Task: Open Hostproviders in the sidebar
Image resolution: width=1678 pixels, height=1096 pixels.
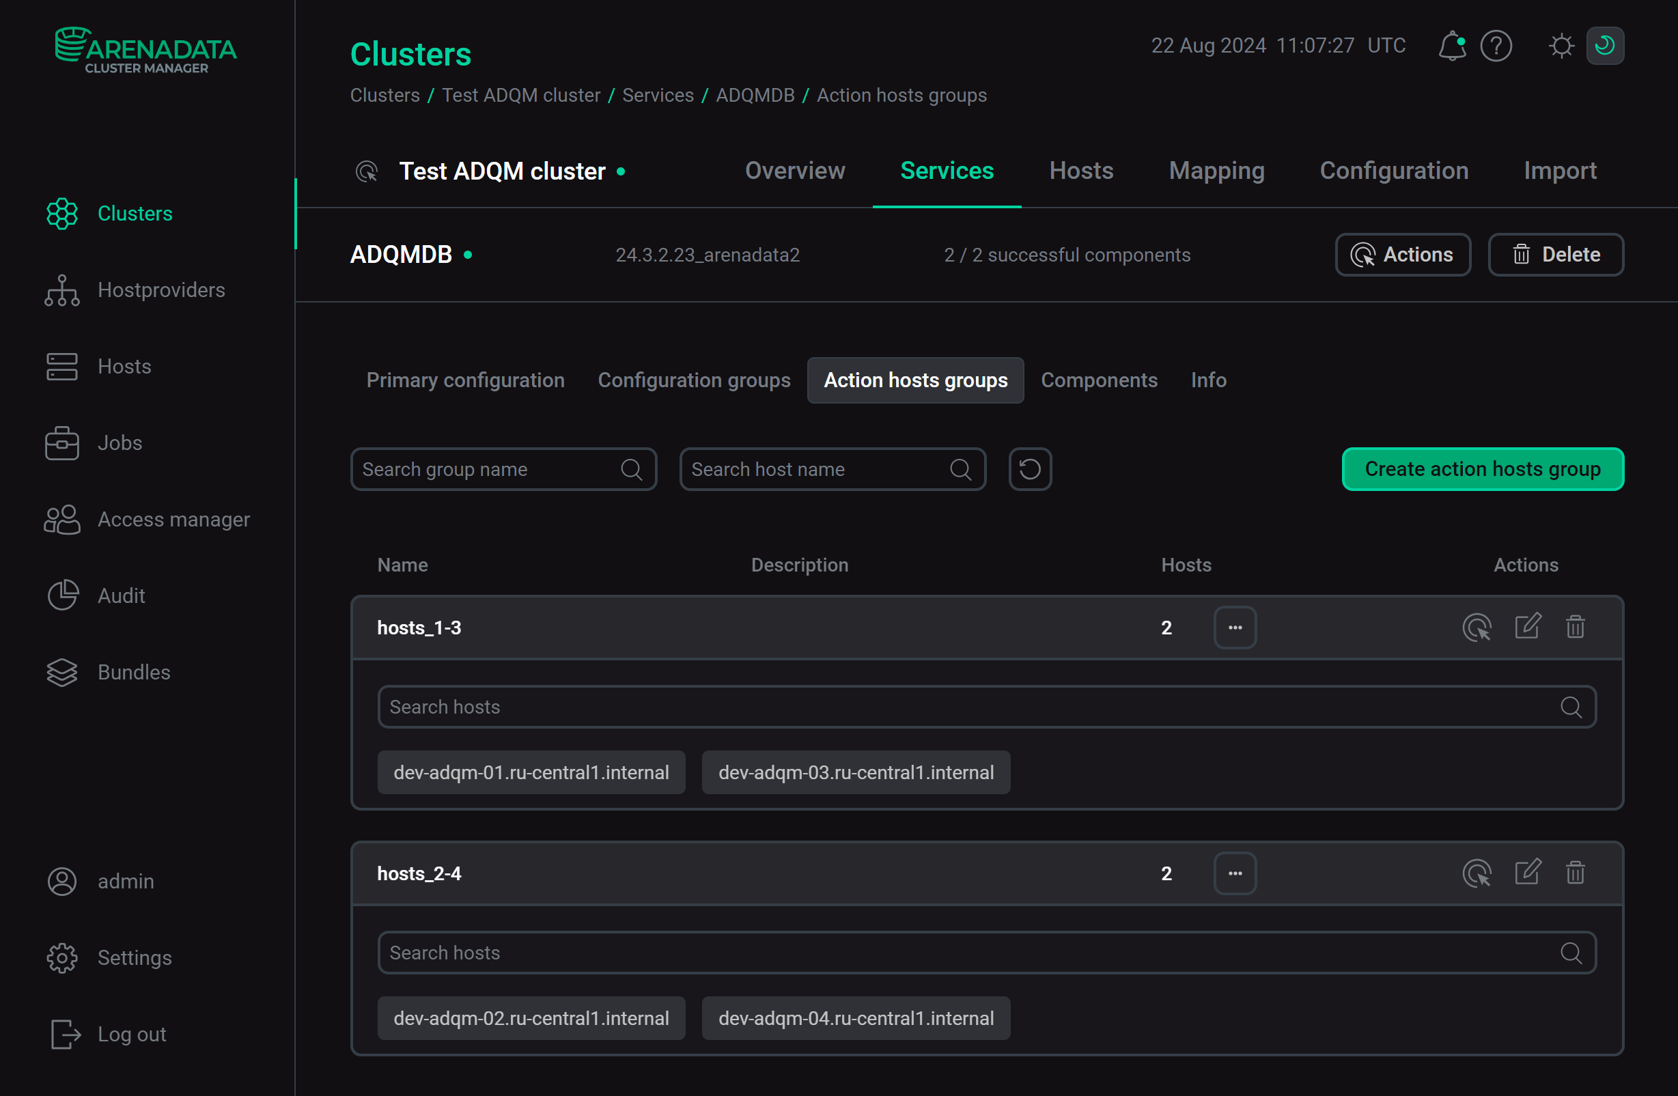Action: [135, 290]
